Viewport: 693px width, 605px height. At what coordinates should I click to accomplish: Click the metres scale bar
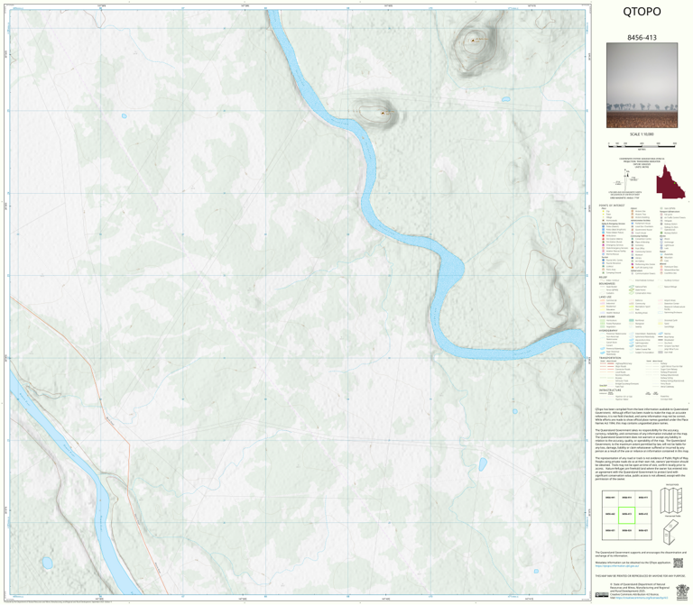(x=642, y=144)
